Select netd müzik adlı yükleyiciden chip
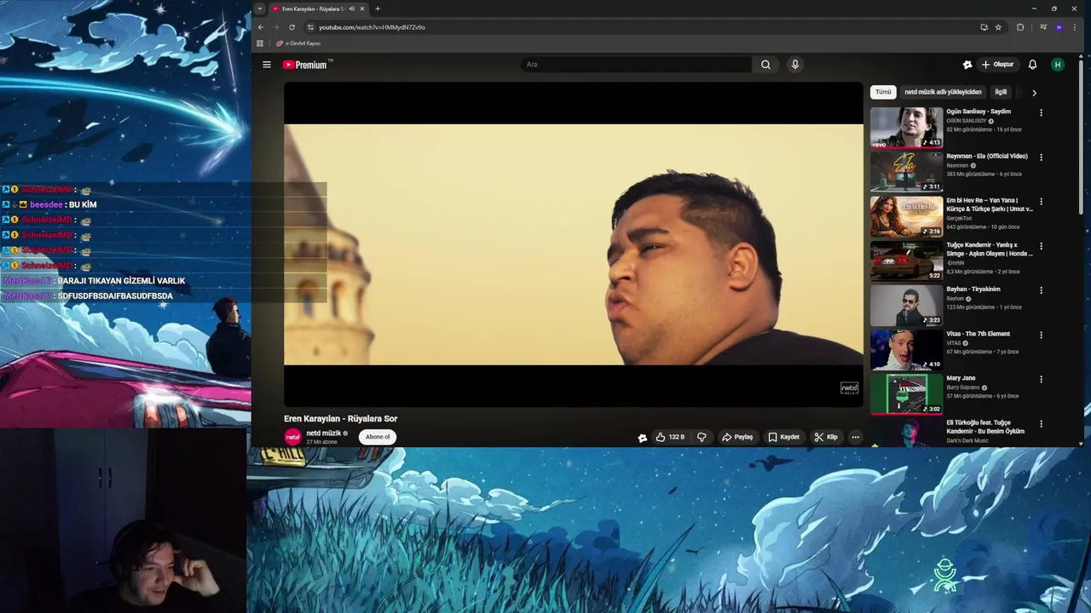 tap(943, 92)
